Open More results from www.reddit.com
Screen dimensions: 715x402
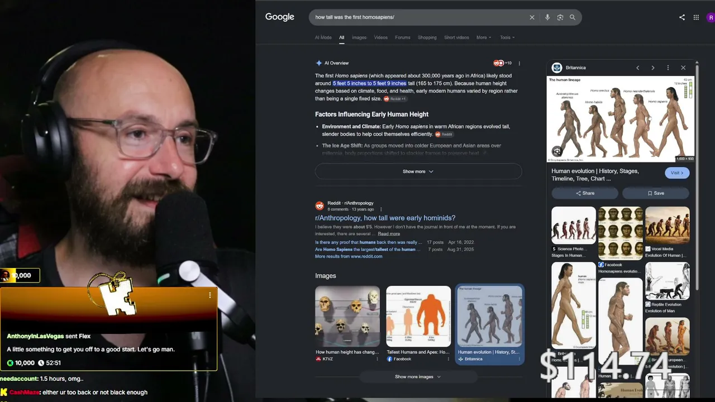(349, 256)
